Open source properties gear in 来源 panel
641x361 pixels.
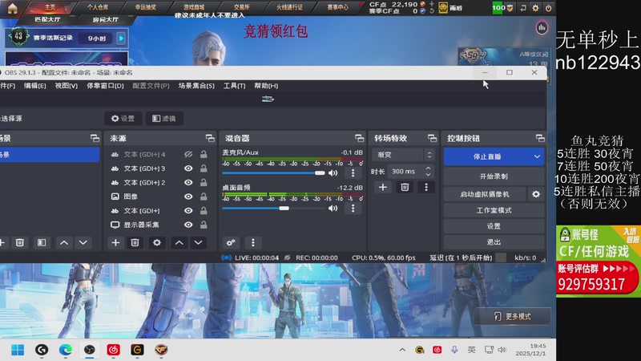(x=156, y=243)
